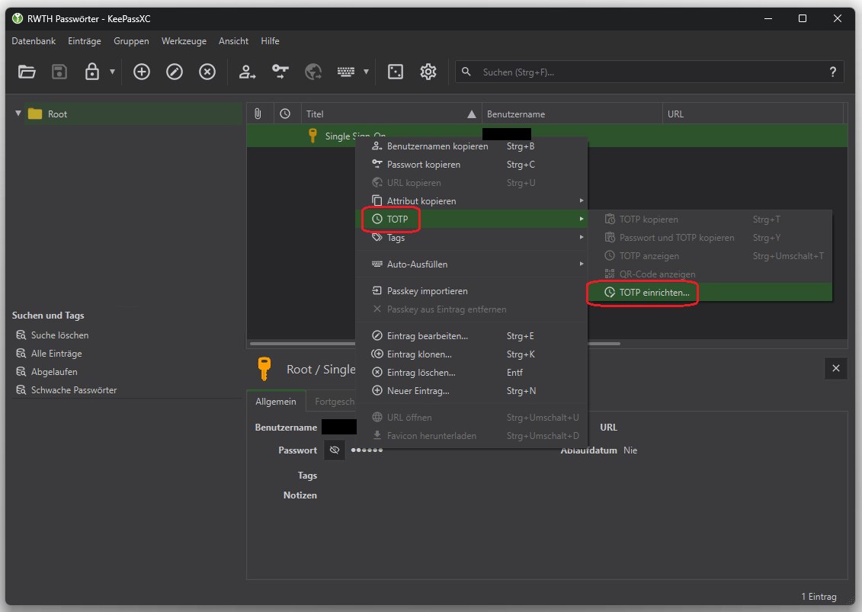Screen dimensions: 862x612
Task: Close the entry preview panel
Action: click(x=835, y=369)
